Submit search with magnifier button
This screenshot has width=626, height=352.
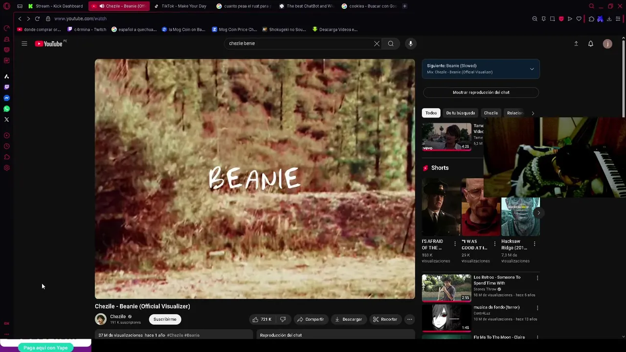point(391,44)
